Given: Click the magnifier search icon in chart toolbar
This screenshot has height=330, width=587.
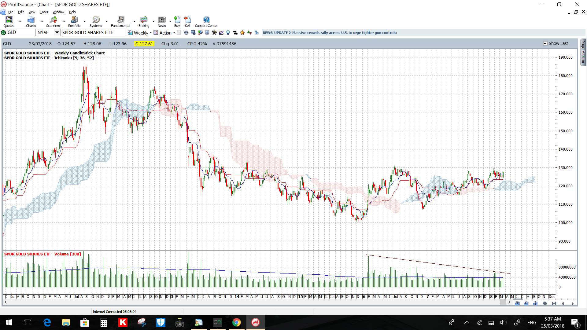Looking at the screenshot, I should pyautogui.click(x=200, y=33).
